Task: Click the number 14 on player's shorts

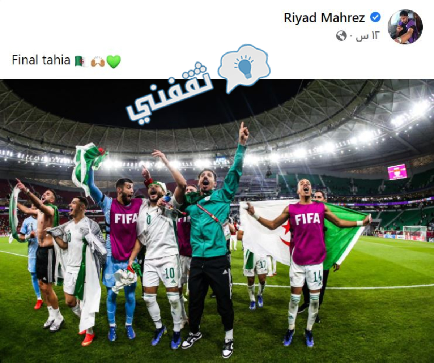Action: 317,276
